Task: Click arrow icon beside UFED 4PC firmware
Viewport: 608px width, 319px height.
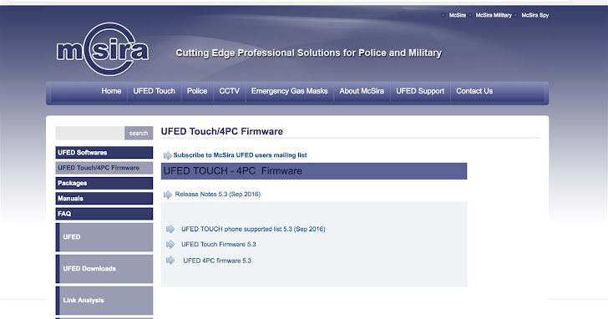Action: pos(170,260)
